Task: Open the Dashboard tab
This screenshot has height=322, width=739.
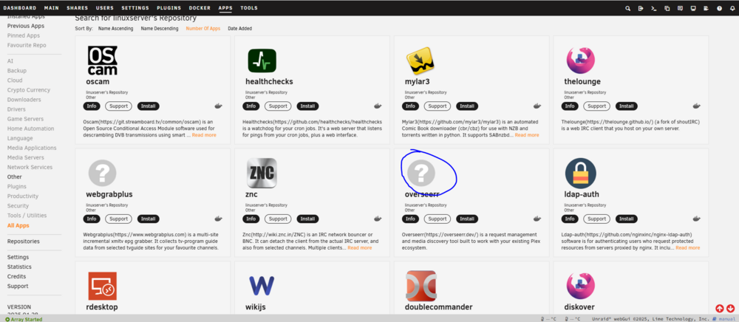Action: pos(20,8)
